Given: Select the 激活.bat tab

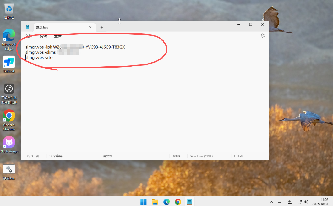Looking at the screenshot, I should point(57,28).
